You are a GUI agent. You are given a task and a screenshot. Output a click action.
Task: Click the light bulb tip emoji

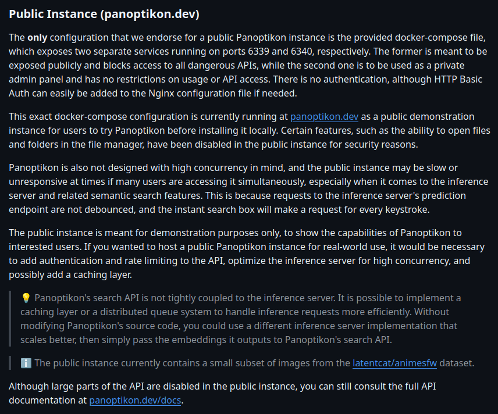pyautogui.click(x=26, y=298)
